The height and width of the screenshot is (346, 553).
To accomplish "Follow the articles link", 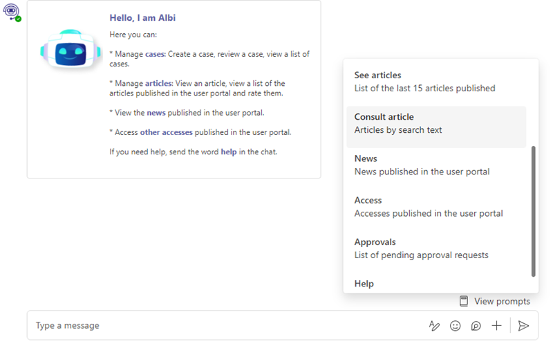I will pyautogui.click(x=159, y=83).
